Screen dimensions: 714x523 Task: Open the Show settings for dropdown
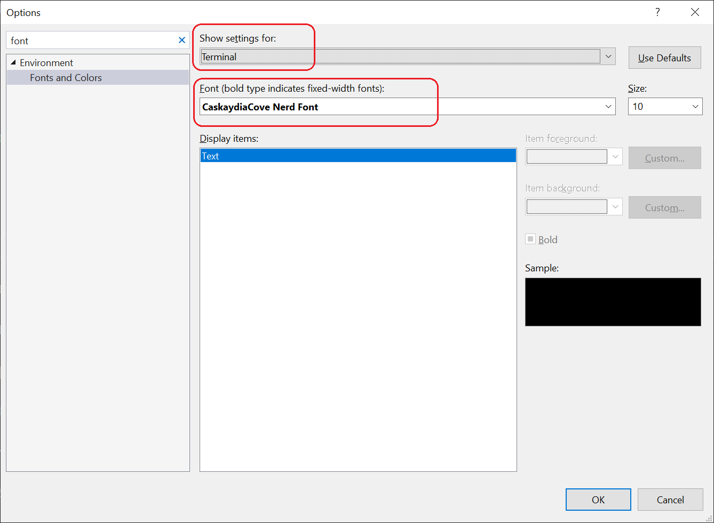pos(608,56)
